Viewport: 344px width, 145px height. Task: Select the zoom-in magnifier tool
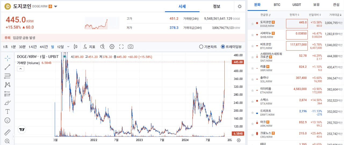click(8, 141)
